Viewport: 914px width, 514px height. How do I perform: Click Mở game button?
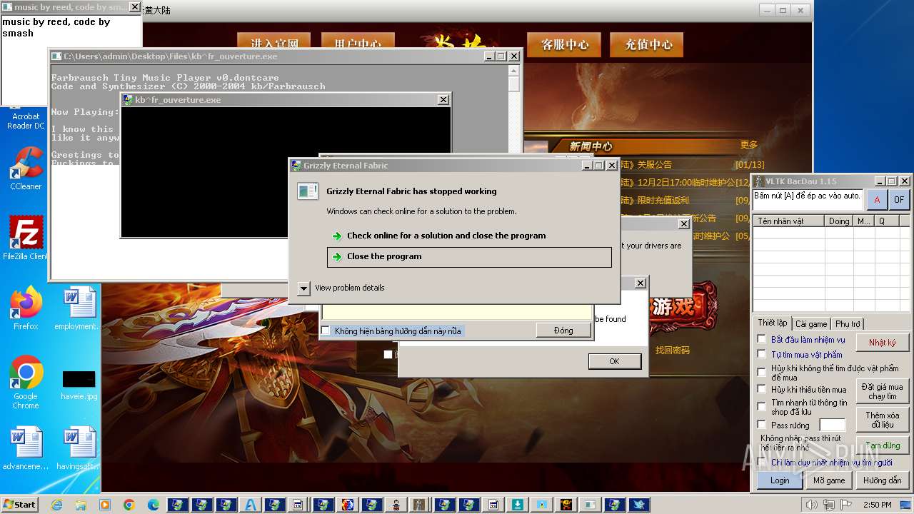[x=829, y=480]
